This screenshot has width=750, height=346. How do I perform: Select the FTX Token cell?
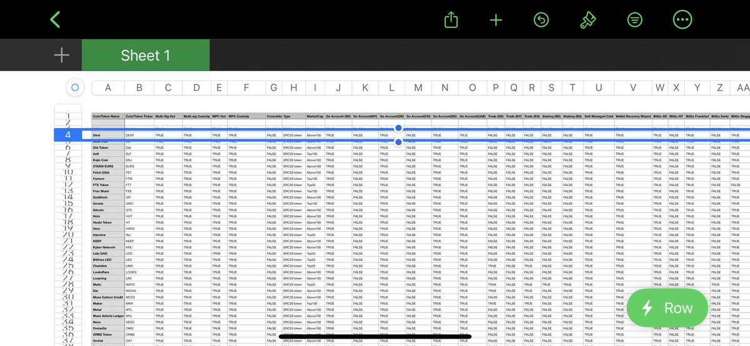pyautogui.click(x=108, y=185)
